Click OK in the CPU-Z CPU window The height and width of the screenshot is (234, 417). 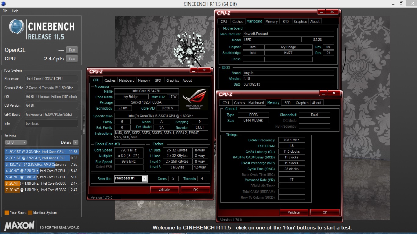coord(195,190)
